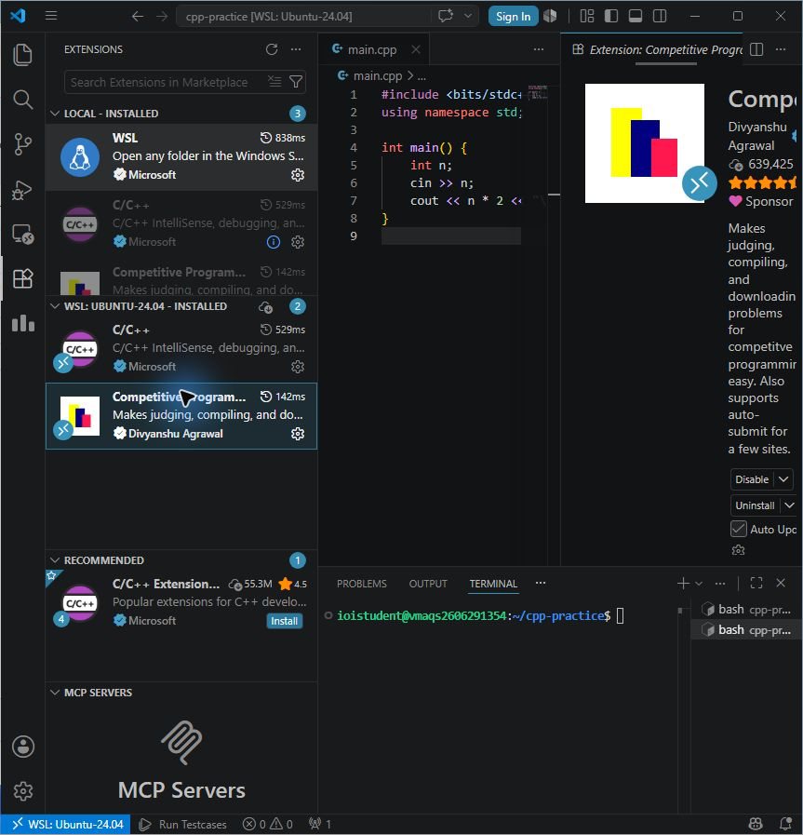The image size is (803, 835).
Task: Open manage gear for Competitive Programming extension
Action: point(298,434)
